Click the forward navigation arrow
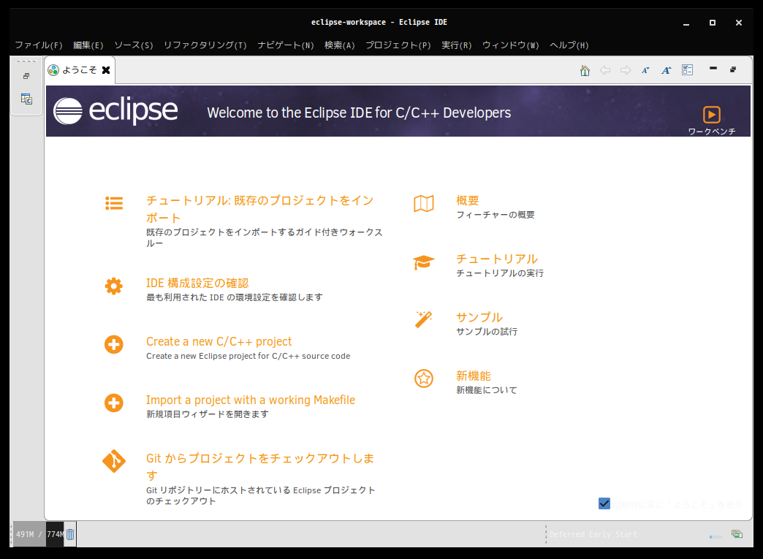763x559 pixels. click(626, 71)
